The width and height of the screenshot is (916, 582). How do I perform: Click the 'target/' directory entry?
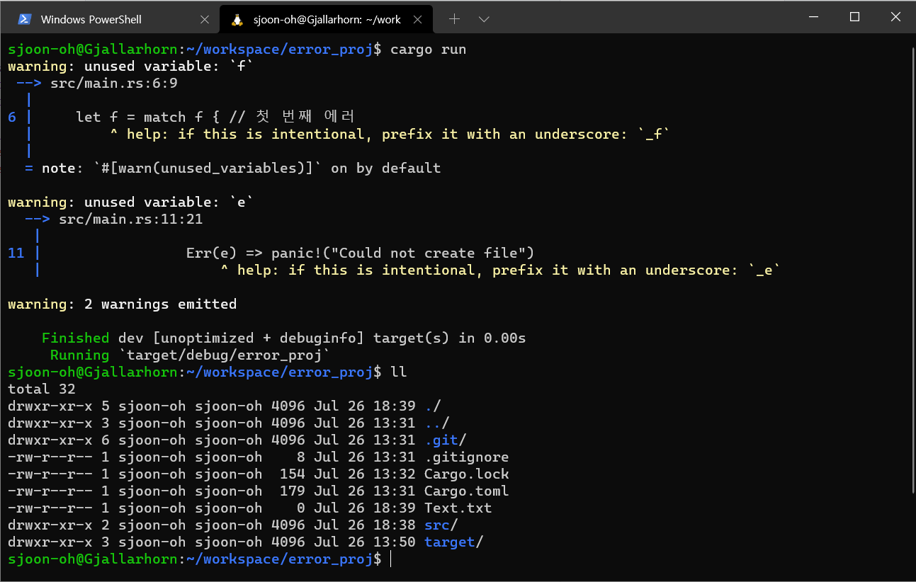tap(454, 542)
